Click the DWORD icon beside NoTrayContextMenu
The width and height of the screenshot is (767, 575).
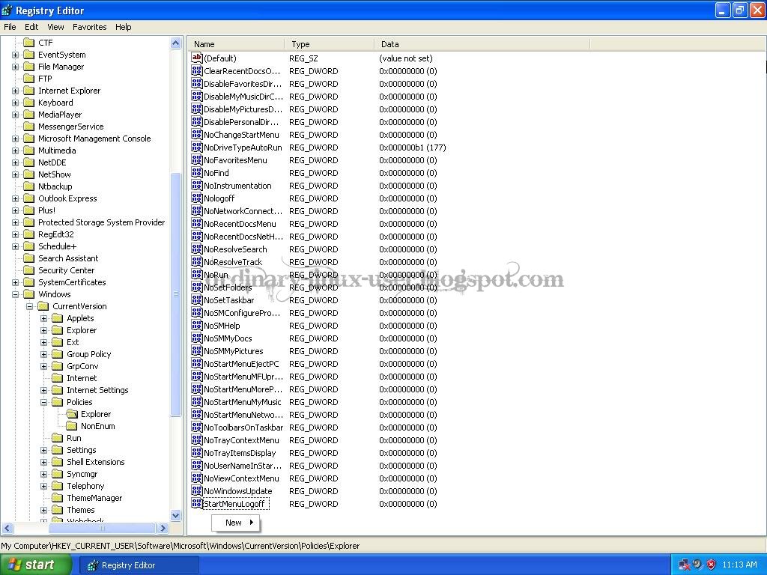(x=197, y=440)
